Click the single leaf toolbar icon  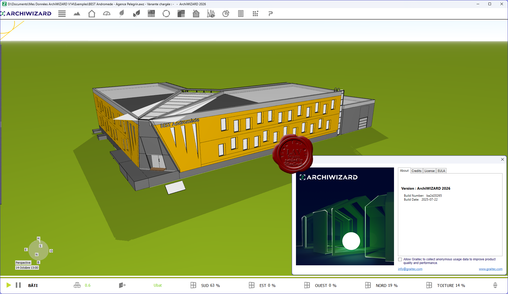[x=122, y=14]
